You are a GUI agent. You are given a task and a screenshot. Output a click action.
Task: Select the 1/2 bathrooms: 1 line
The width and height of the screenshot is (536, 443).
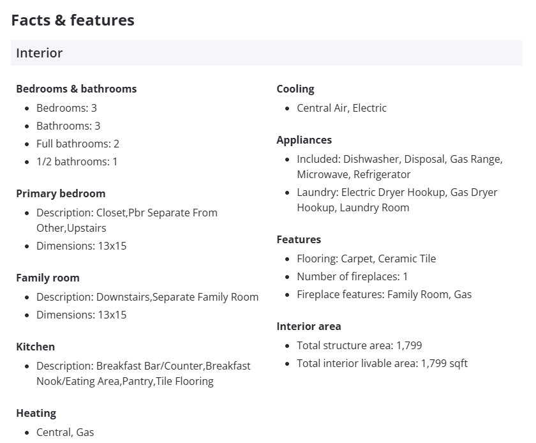point(77,161)
